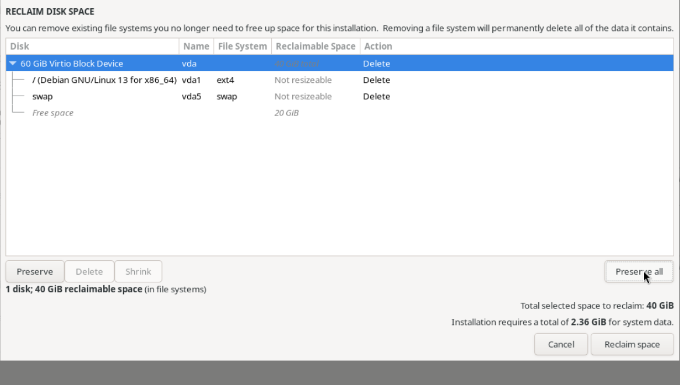Screen dimensions: 680x385
Task: Click the 20 GiB free space value
Action: pyautogui.click(x=286, y=113)
